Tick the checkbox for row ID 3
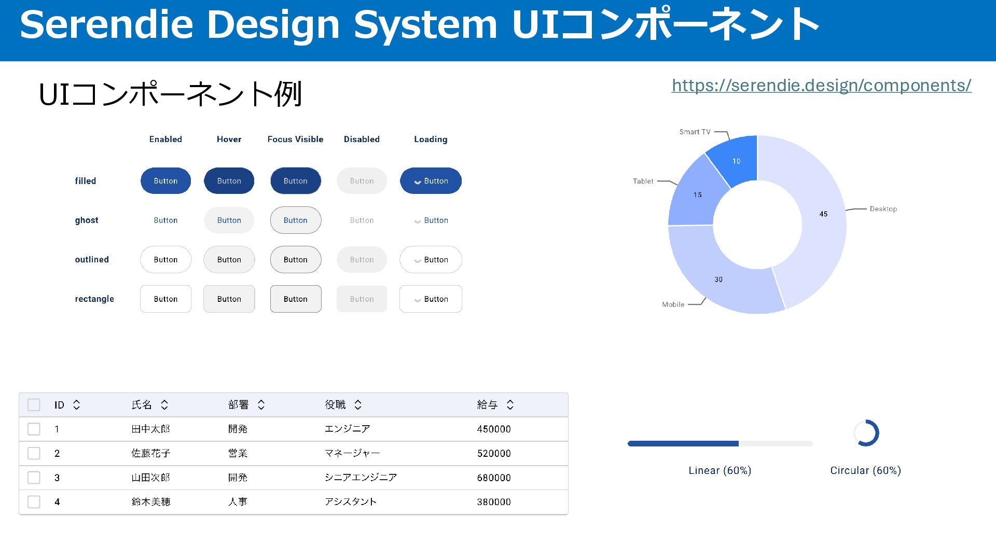This screenshot has width=996, height=560. pyautogui.click(x=34, y=478)
